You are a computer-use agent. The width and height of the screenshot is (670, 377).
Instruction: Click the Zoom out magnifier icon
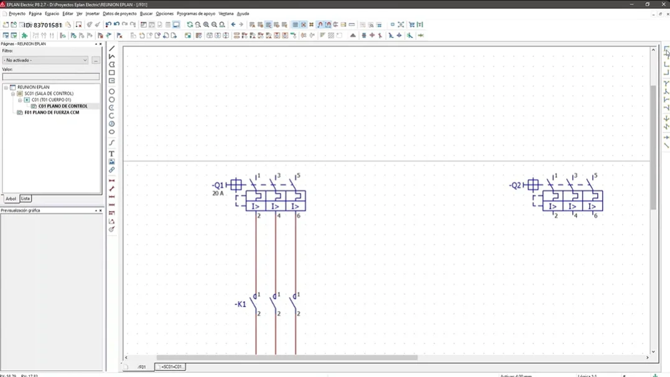click(x=215, y=25)
